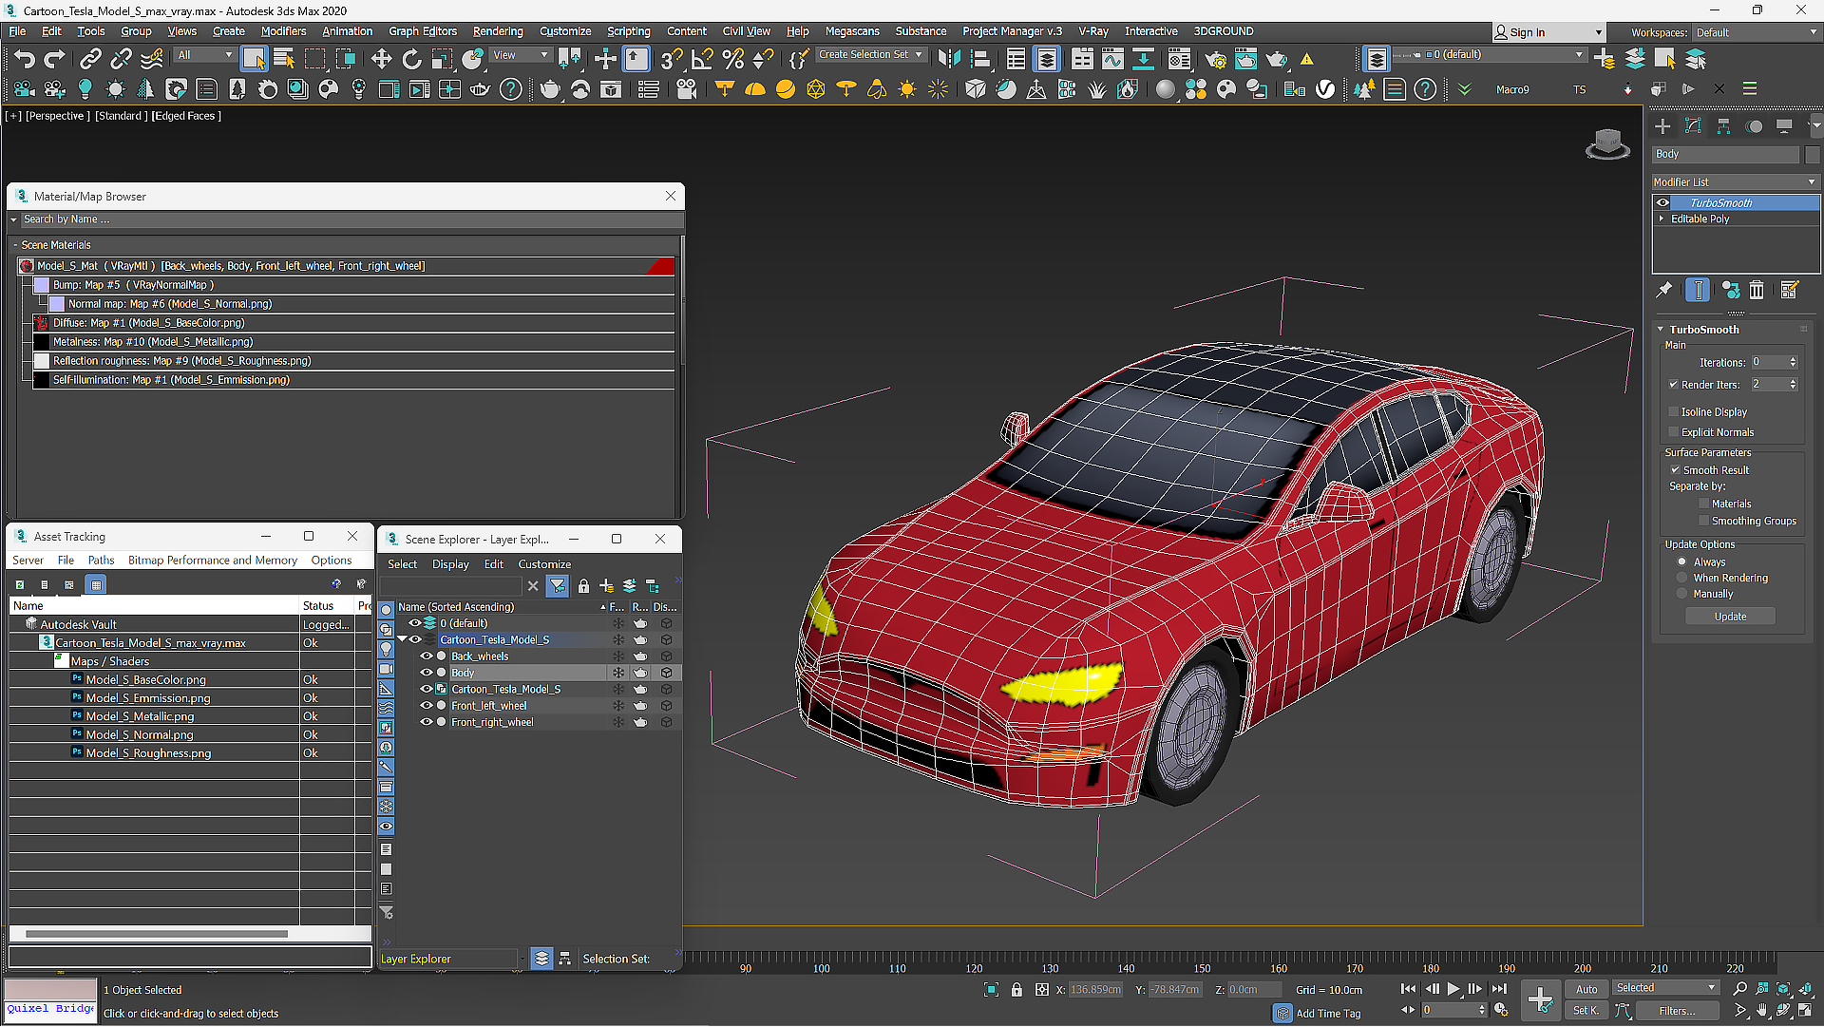This screenshot has width=1824, height=1027.
Task: Select the Manually update option
Action: (x=1681, y=595)
